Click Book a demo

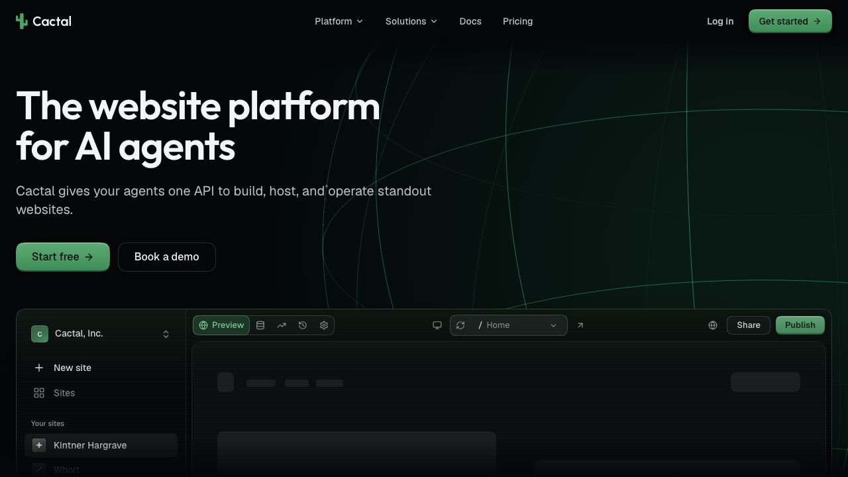click(x=167, y=257)
